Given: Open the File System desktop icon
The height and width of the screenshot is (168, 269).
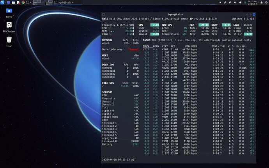Looking at the screenshot, I should 9,27.
